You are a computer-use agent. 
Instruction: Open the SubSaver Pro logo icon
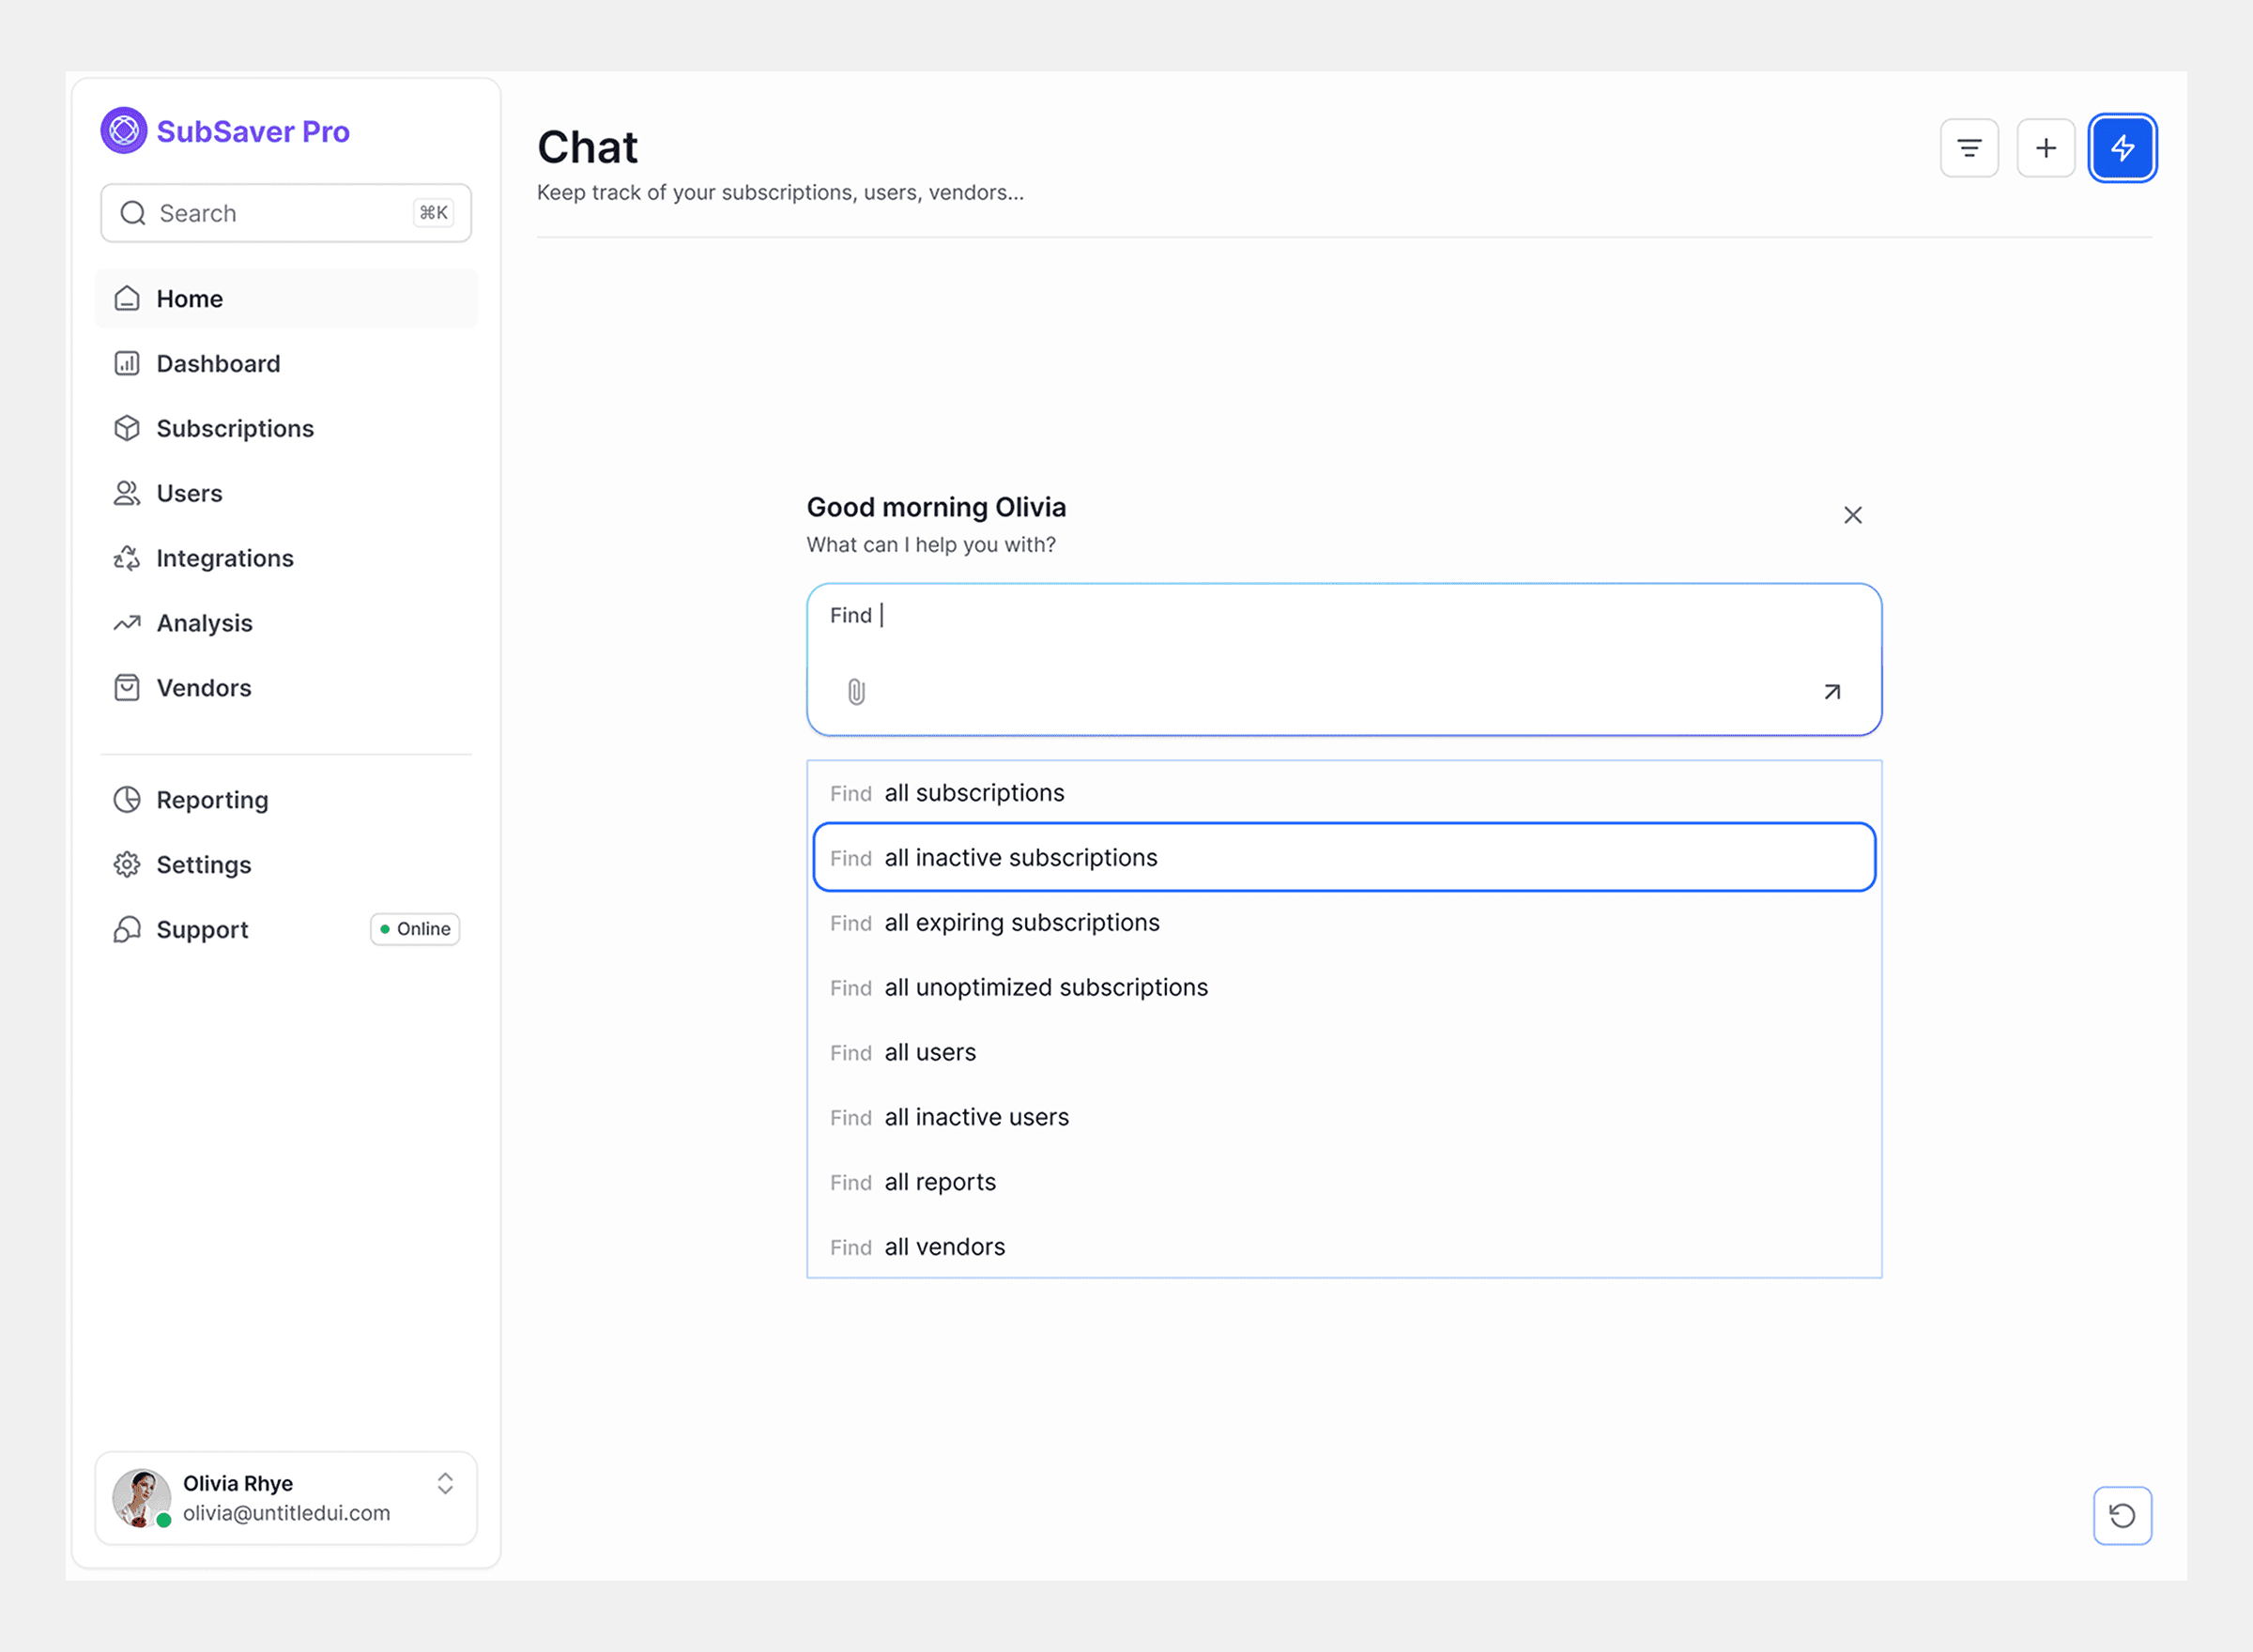tap(123, 130)
